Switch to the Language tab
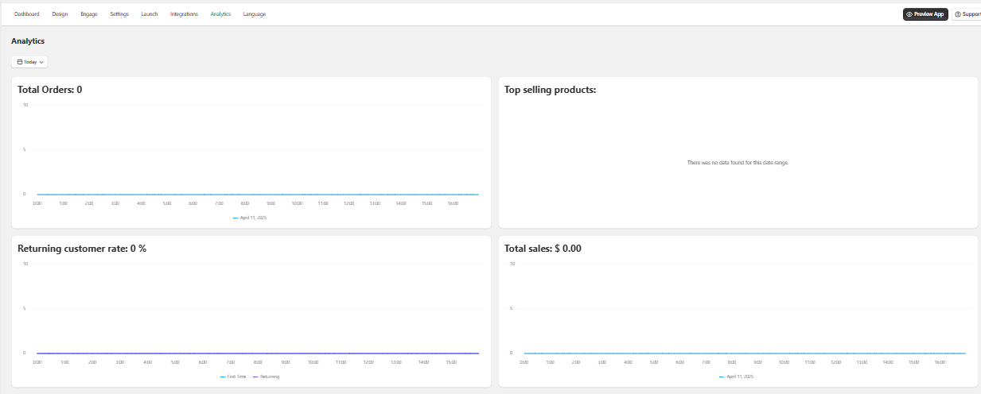This screenshot has width=981, height=394. pos(255,14)
